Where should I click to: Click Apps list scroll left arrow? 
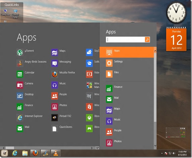point(4,148)
